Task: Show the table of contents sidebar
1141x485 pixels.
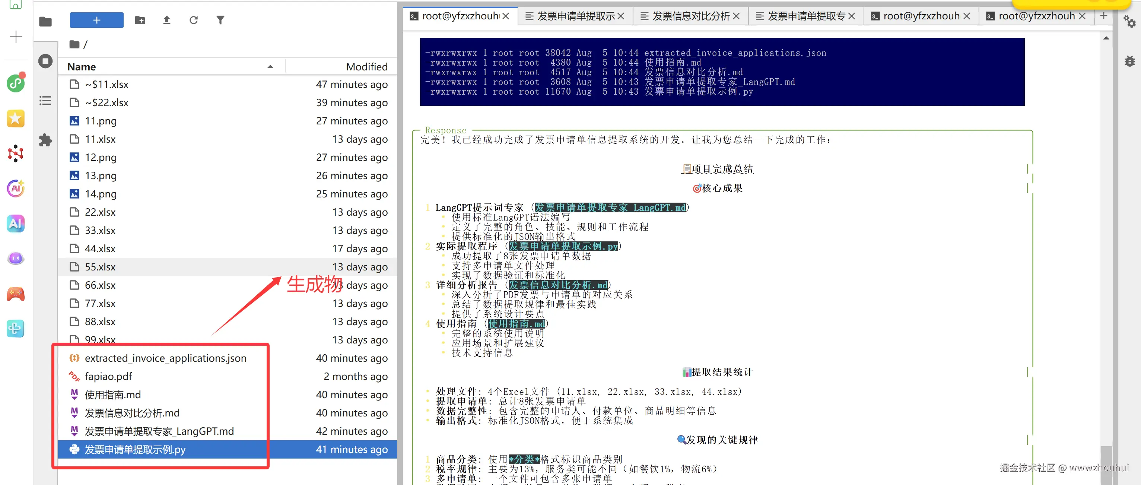Action: 45,101
